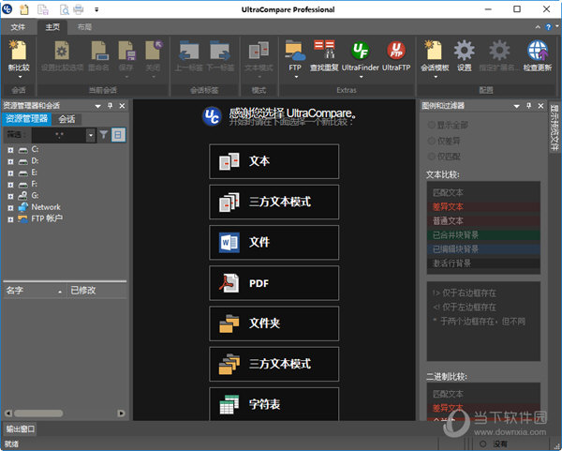Viewport: 562px width, 451px height.
Task: Open the 文件 ribbon menu
Action: pyautogui.click(x=18, y=27)
